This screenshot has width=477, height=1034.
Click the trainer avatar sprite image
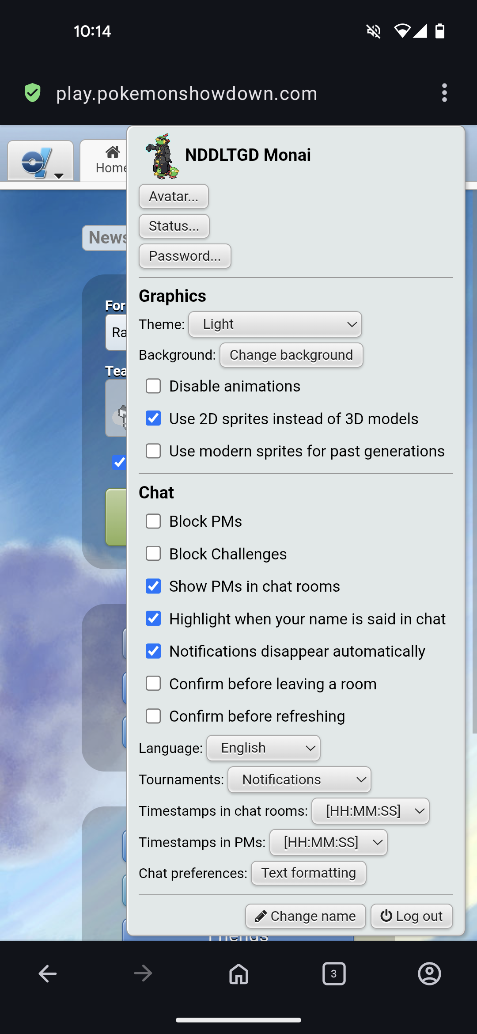pos(163,156)
